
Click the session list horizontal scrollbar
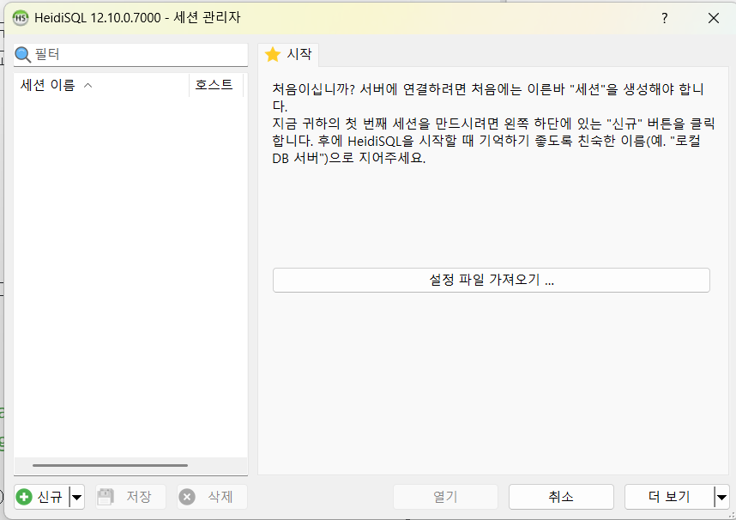click(x=111, y=465)
